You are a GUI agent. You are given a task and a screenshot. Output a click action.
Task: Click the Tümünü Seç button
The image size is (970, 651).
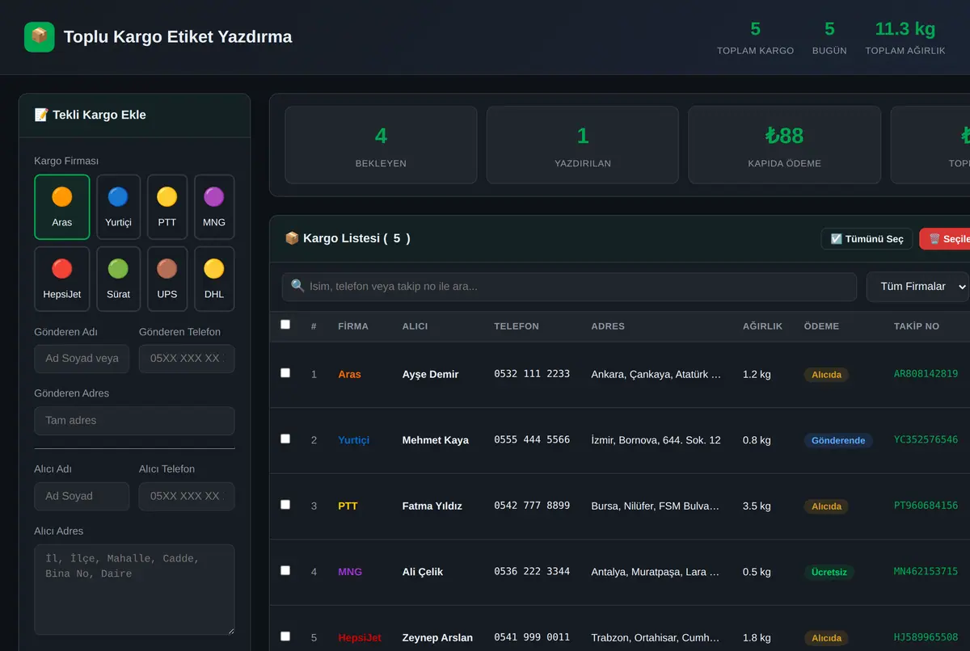[x=867, y=239]
